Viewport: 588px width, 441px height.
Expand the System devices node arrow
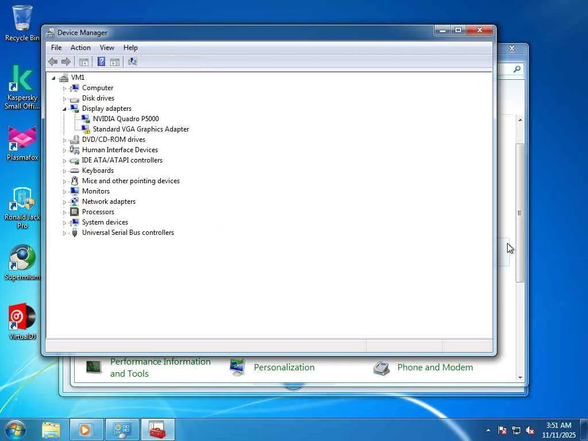[x=64, y=223]
